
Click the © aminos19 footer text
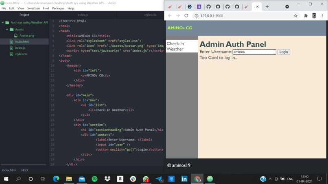179,165
